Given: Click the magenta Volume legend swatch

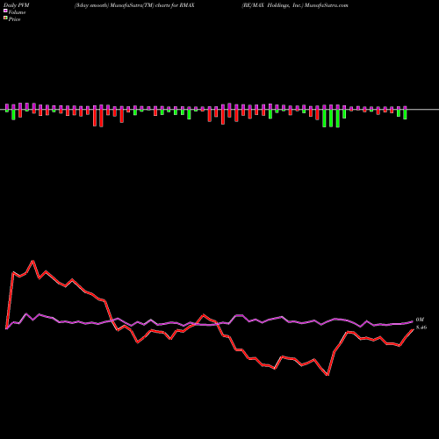Looking at the screenshot, I should pyautogui.click(x=5, y=11).
